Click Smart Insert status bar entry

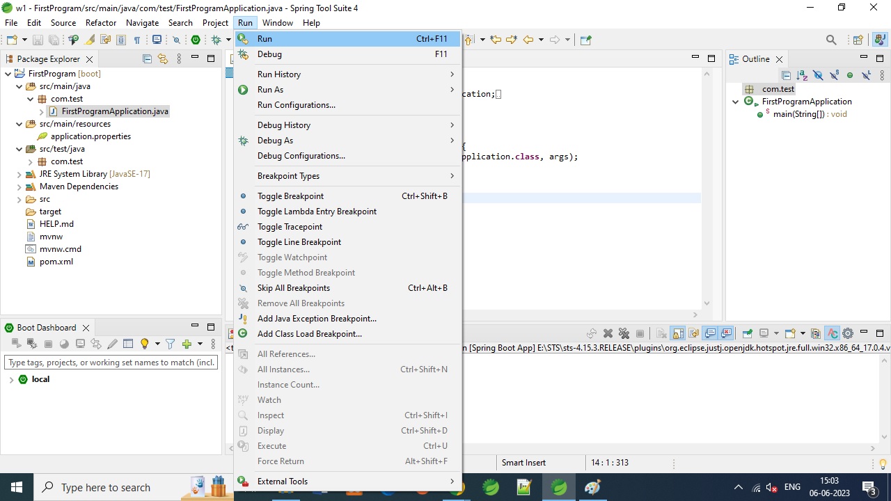[x=523, y=463]
